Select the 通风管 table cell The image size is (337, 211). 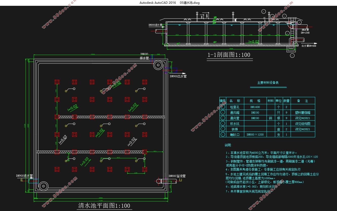[x=235, y=118]
